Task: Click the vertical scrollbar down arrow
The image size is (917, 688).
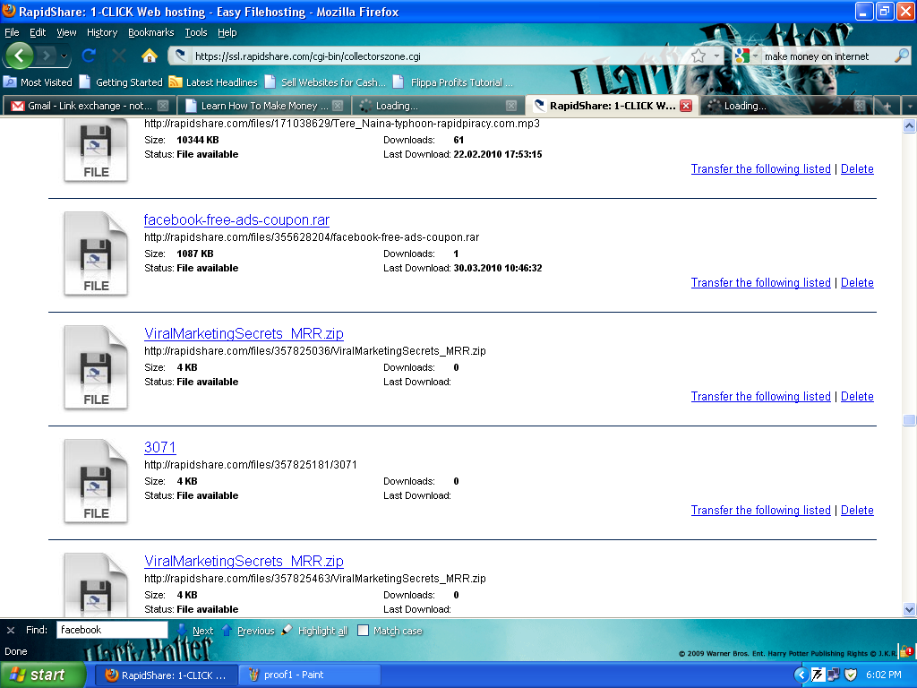Action: coord(909,609)
